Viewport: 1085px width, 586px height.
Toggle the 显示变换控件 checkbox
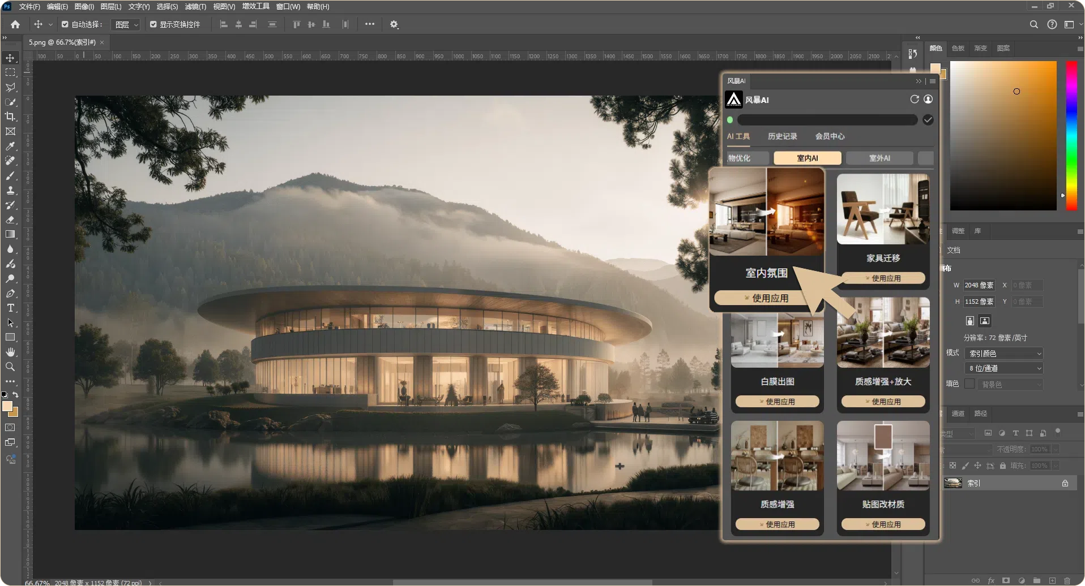pyautogui.click(x=153, y=24)
